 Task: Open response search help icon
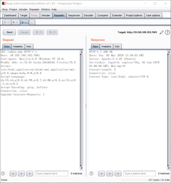pos(91,174)
